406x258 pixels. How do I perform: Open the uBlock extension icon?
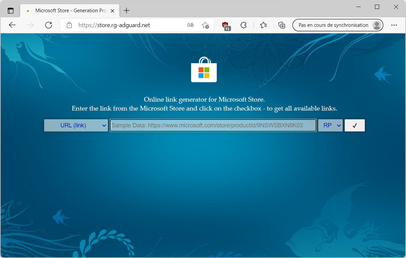click(x=226, y=25)
